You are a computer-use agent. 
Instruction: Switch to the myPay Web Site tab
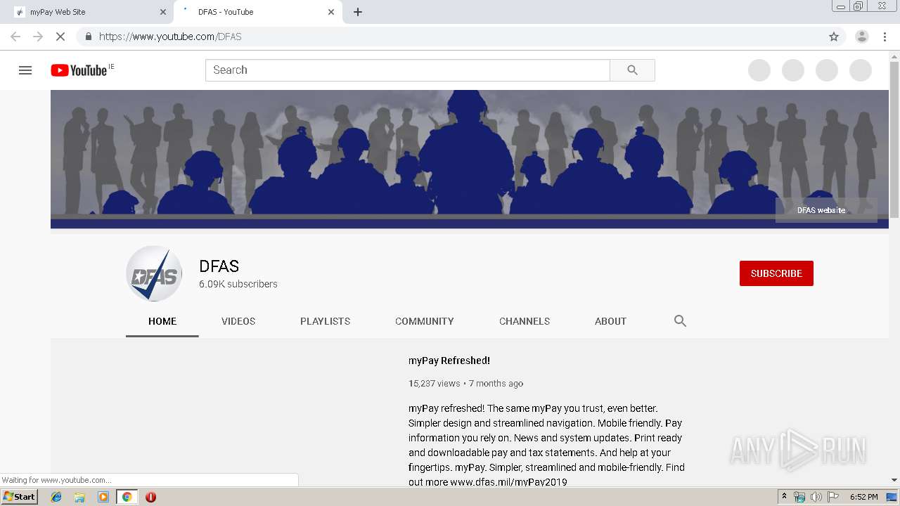88,12
